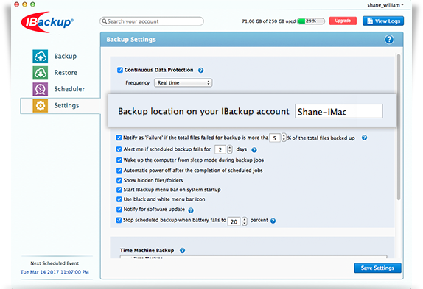This screenshot has height=289, width=423.
Task: Uncheck Continuous Data Protection checkbox
Action: click(x=120, y=70)
